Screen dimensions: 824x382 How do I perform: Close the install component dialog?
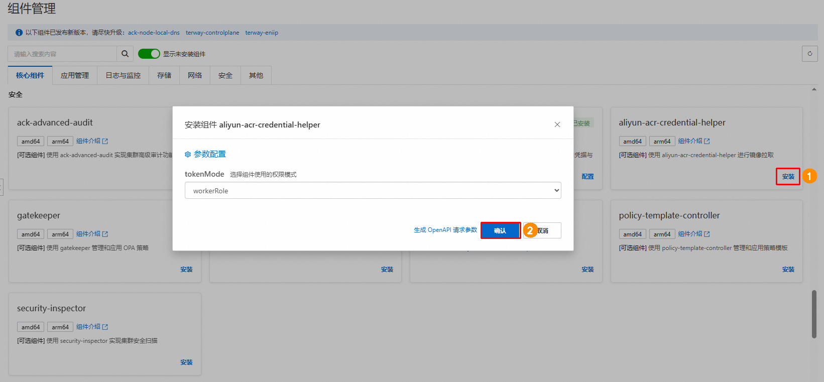[557, 124]
